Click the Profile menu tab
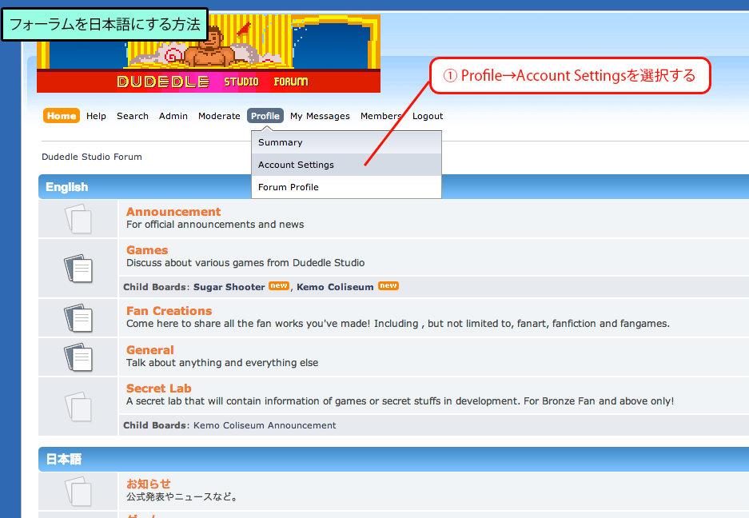The width and height of the screenshot is (749, 518). [265, 116]
